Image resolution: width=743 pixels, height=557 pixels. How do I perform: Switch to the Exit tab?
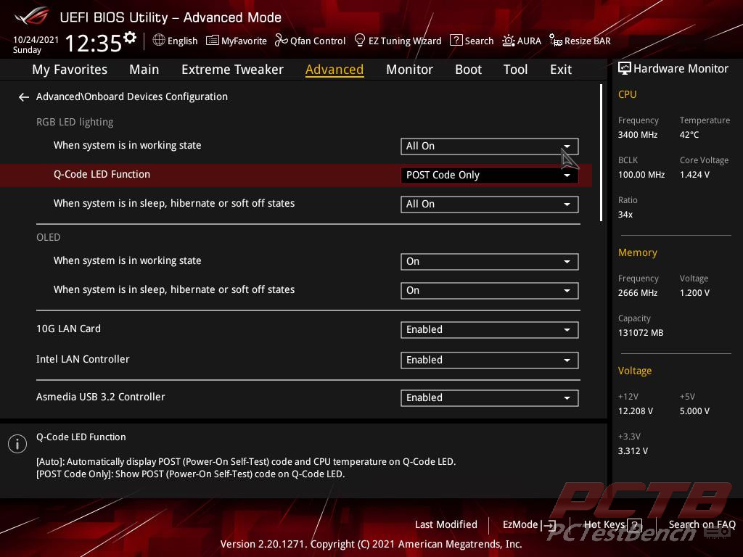pos(561,70)
